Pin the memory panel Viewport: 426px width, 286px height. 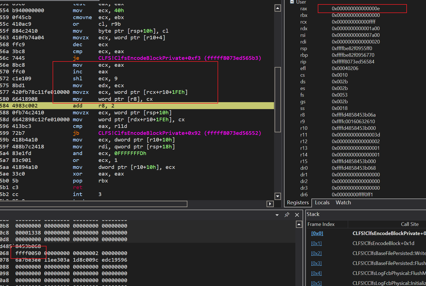tap(287, 215)
